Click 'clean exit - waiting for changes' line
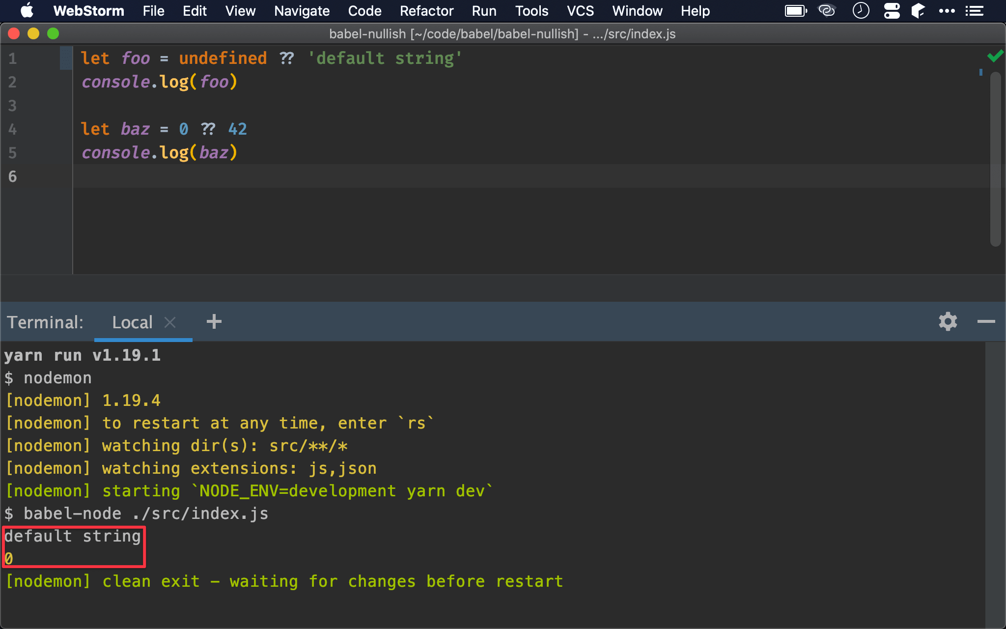The width and height of the screenshot is (1006, 629). pos(284,581)
